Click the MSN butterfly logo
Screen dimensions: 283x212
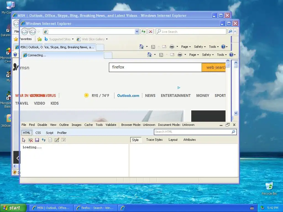(16, 67)
